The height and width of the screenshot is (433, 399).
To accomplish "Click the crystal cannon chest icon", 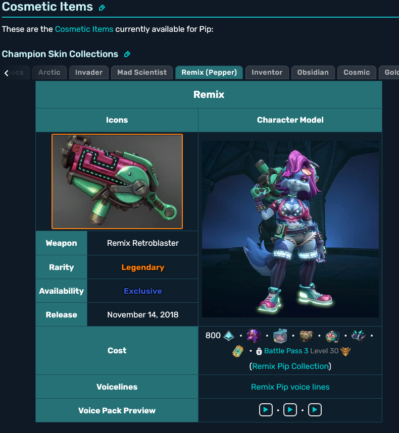I will (359, 336).
